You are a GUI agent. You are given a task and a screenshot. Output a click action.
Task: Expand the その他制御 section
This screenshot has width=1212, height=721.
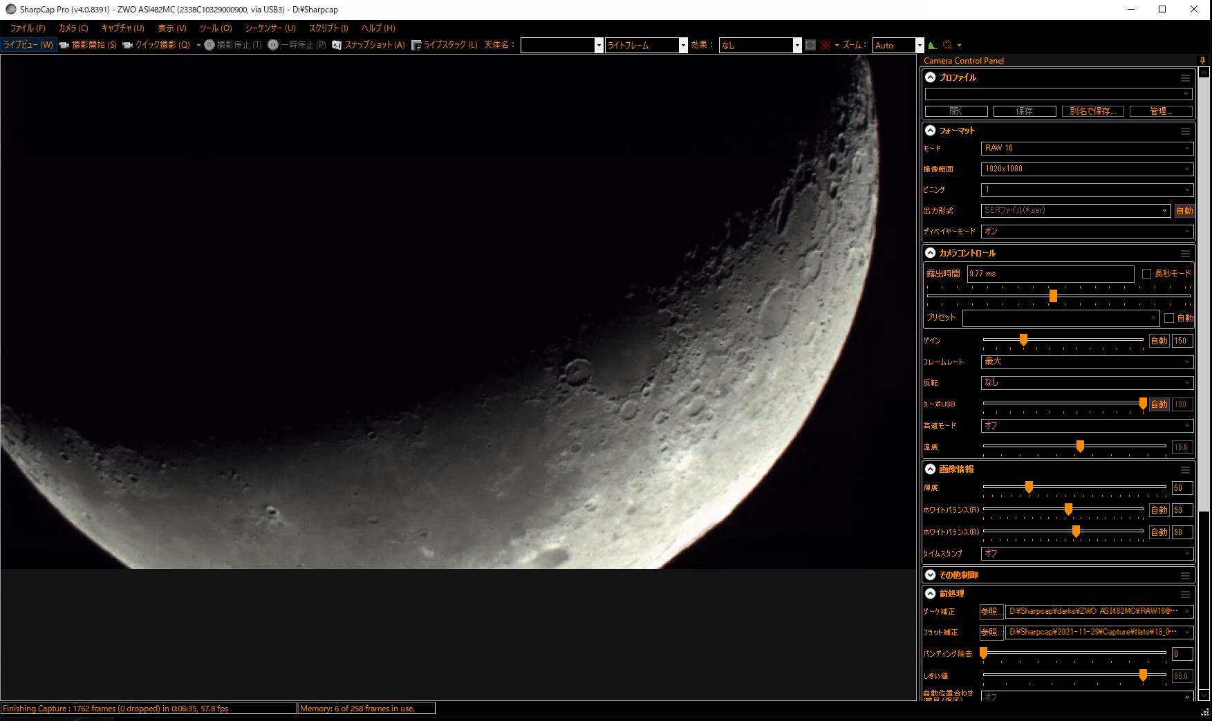(931, 575)
